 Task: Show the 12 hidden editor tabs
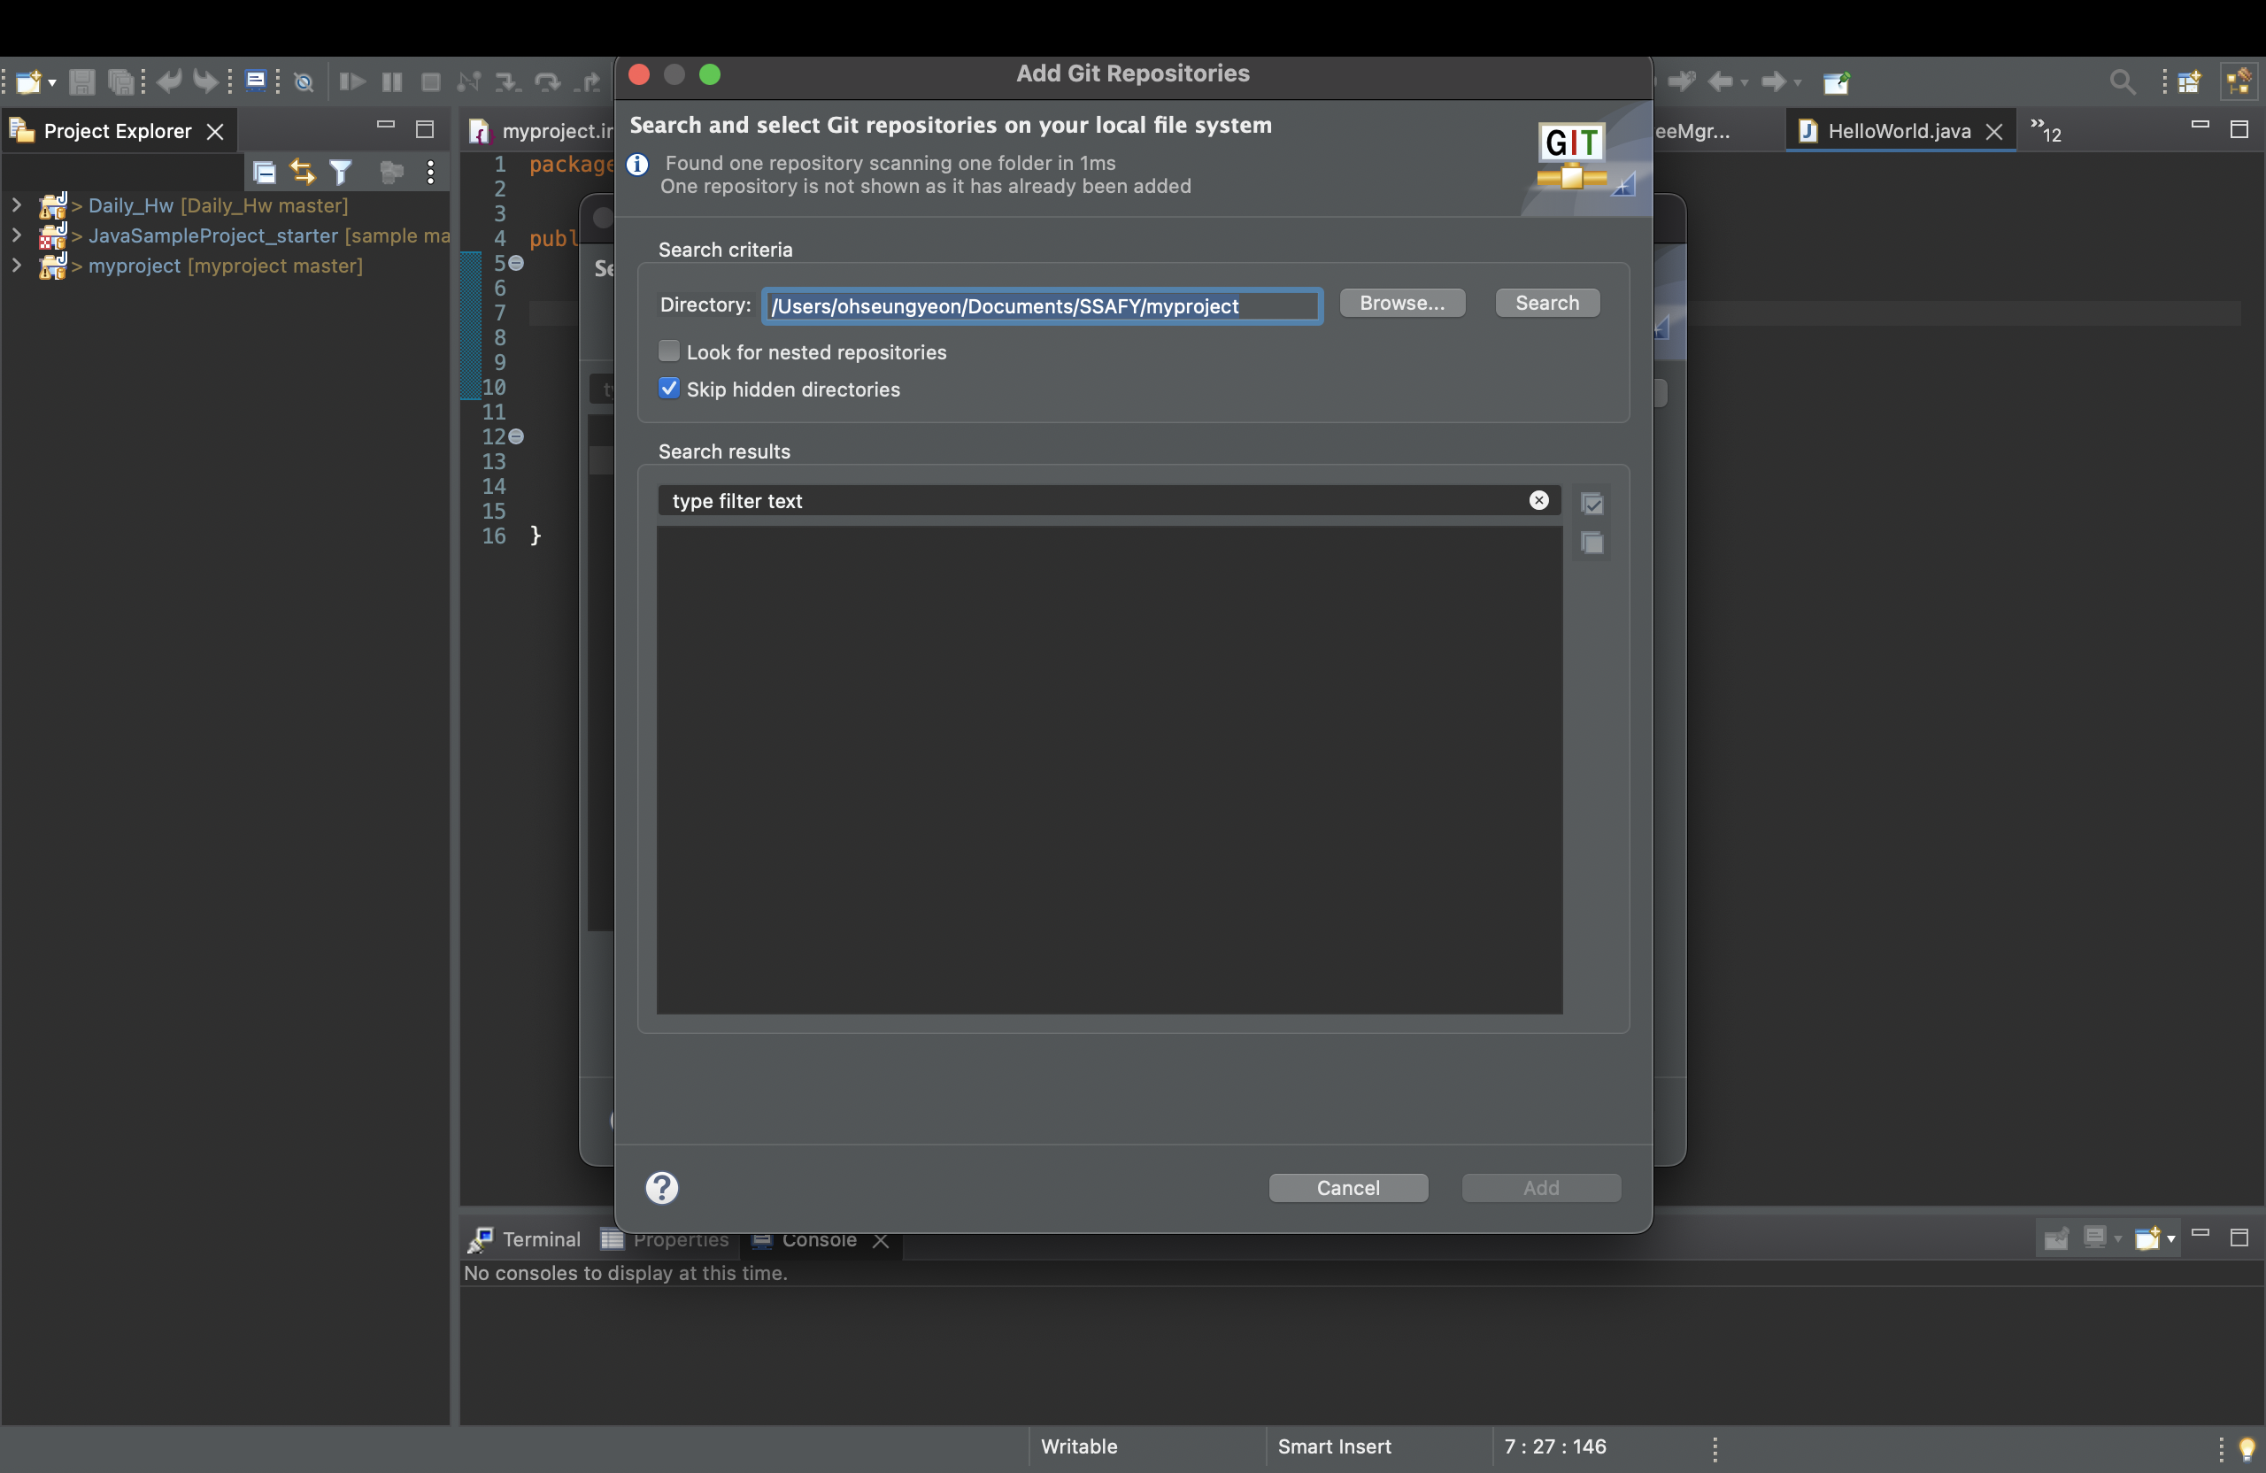pyautogui.click(x=2046, y=129)
